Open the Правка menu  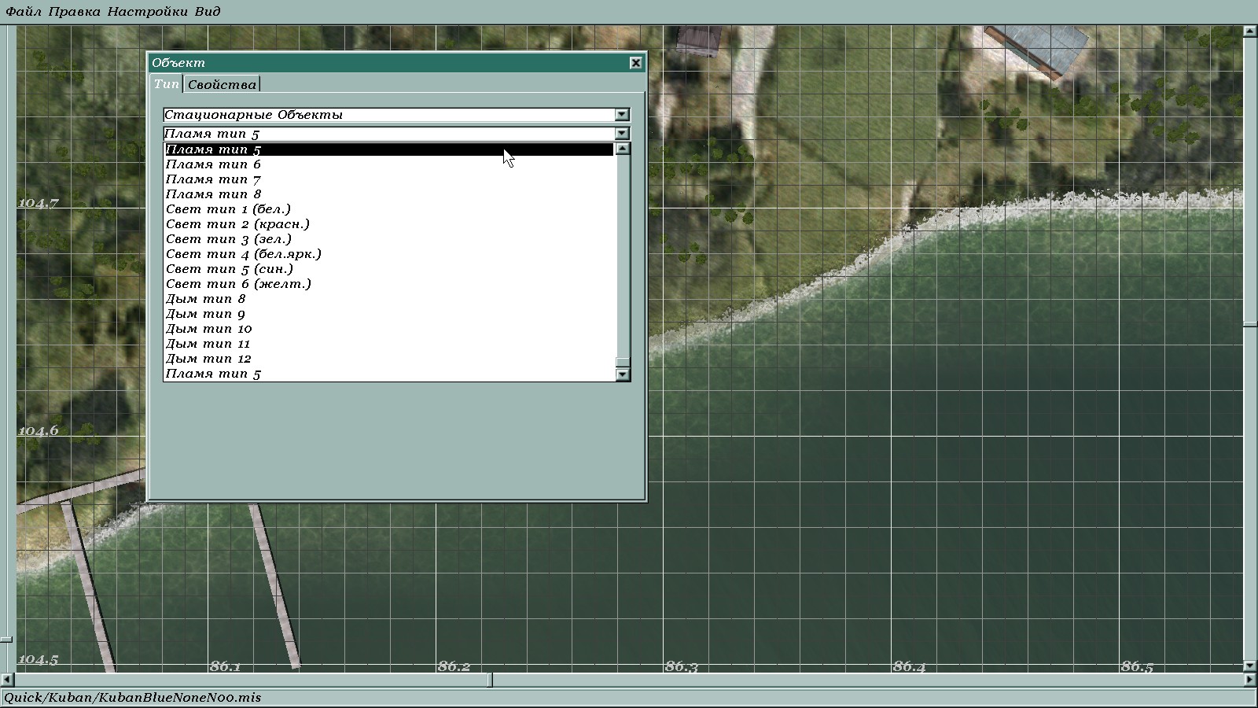[74, 12]
